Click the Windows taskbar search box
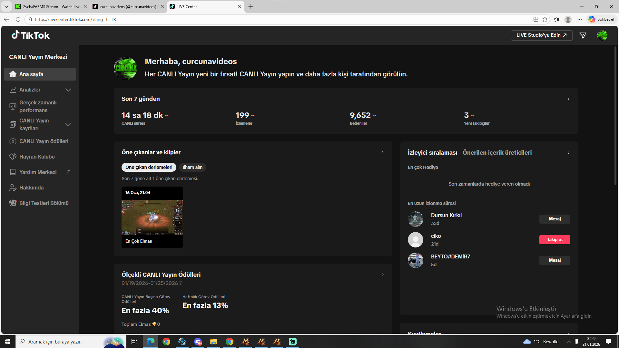 coord(70,342)
